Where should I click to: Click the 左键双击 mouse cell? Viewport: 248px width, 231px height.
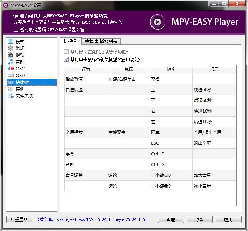coord(128,132)
